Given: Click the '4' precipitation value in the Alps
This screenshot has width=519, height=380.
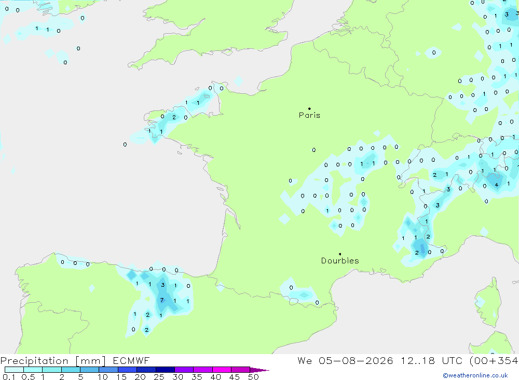Looking at the screenshot, I should (x=497, y=185).
